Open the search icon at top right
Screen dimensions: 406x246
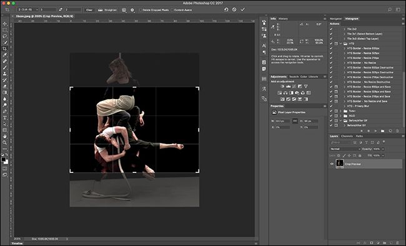click(389, 9)
